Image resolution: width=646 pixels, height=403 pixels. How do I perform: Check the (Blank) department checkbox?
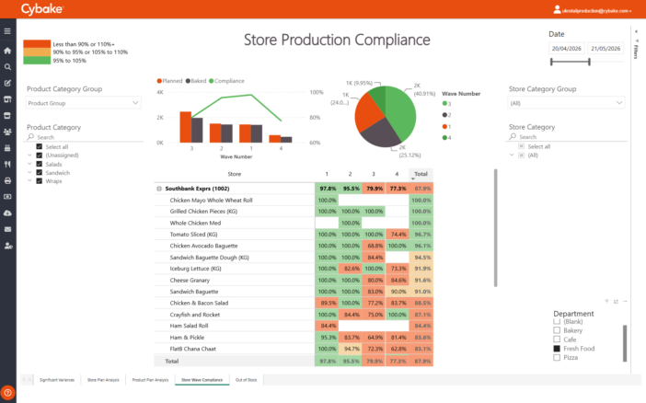click(557, 321)
